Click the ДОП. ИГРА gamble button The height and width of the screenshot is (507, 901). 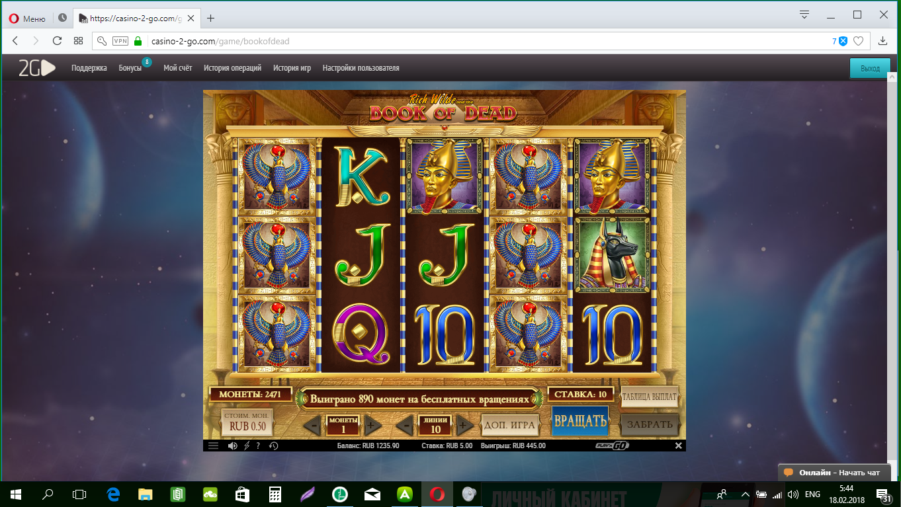tap(510, 424)
